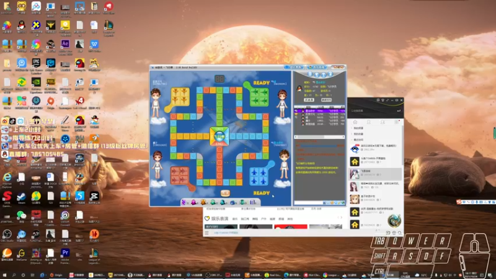Open the hamburger menu in the bottom window

point(206,233)
